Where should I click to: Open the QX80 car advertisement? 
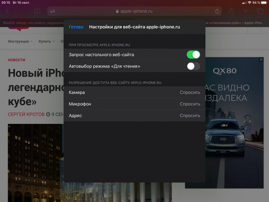[x=234, y=123]
